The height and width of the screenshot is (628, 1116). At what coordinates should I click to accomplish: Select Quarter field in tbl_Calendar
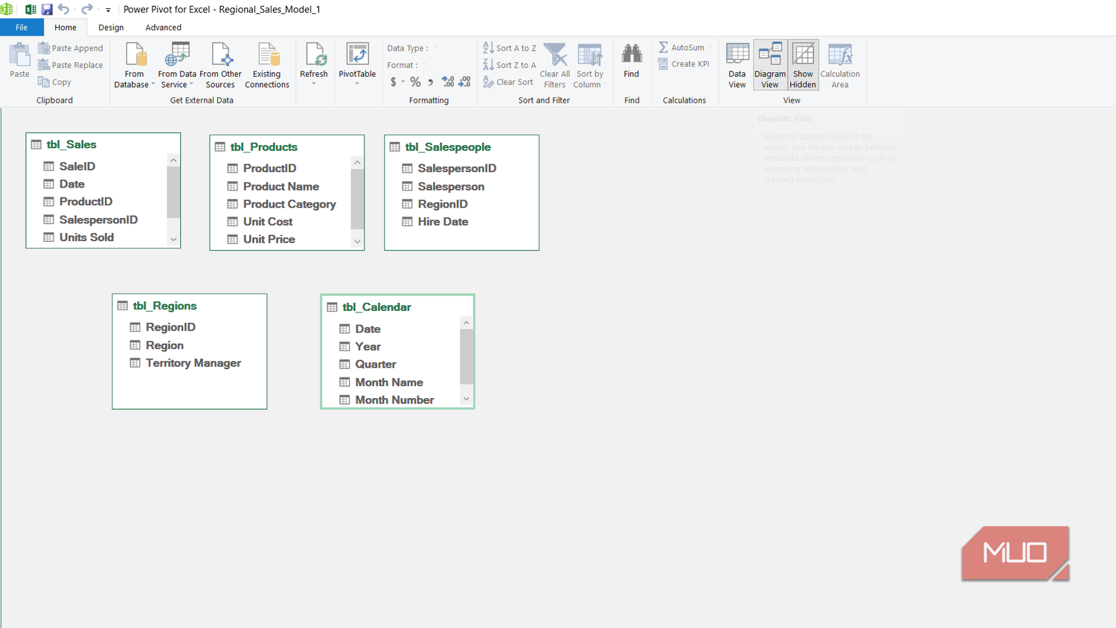pyautogui.click(x=376, y=365)
